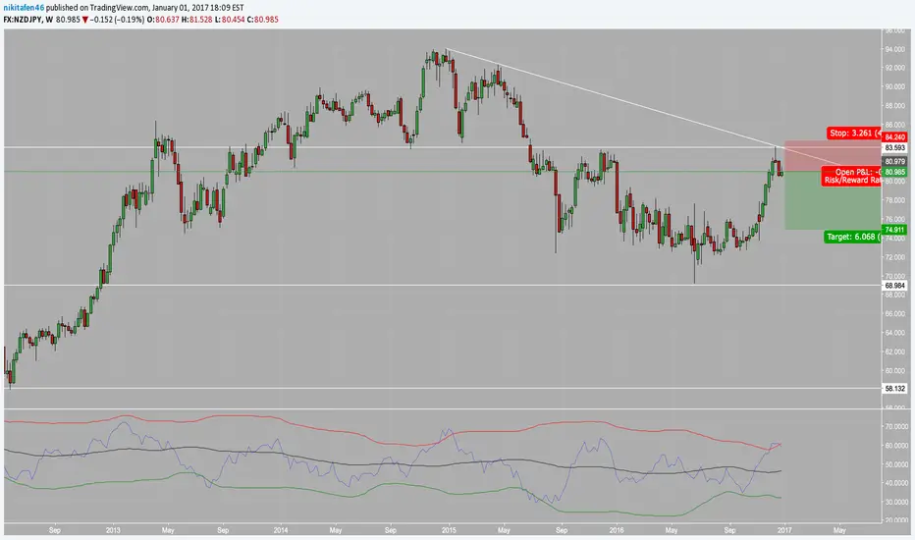Click the red Stop: 3.261 label
Image resolution: width=915 pixels, height=540 pixels.
pyautogui.click(x=854, y=134)
